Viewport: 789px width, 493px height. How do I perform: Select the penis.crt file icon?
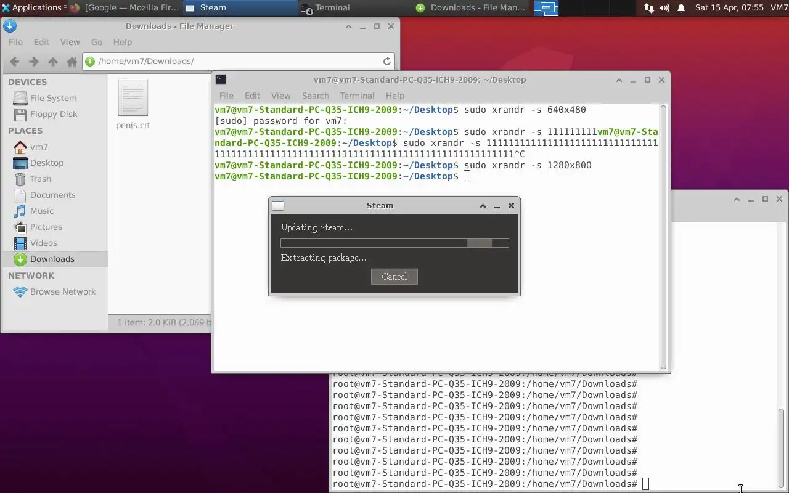pos(133,97)
